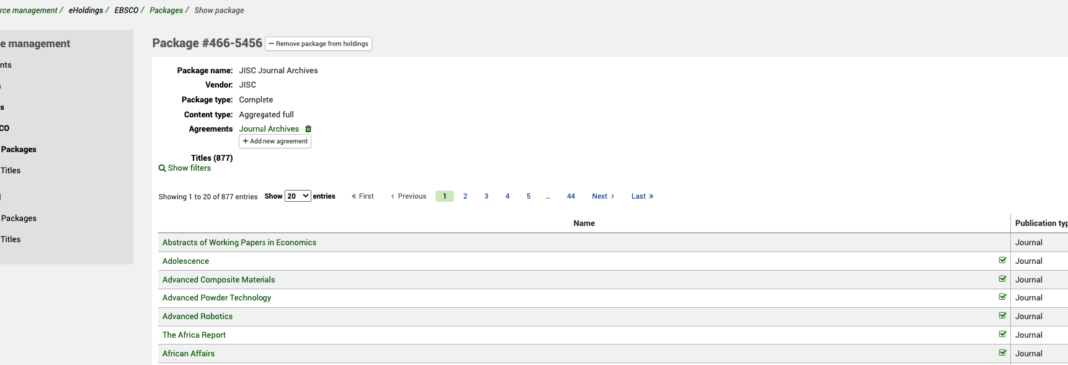1068x365 pixels.
Task: Open the Journal Archives agreement link
Action: click(269, 129)
